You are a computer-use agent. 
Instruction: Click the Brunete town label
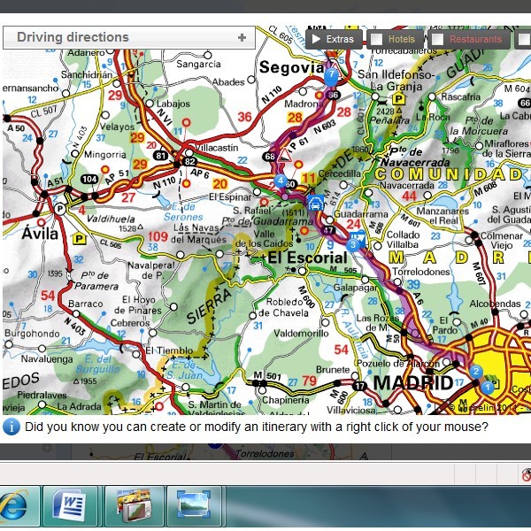pos(333,369)
